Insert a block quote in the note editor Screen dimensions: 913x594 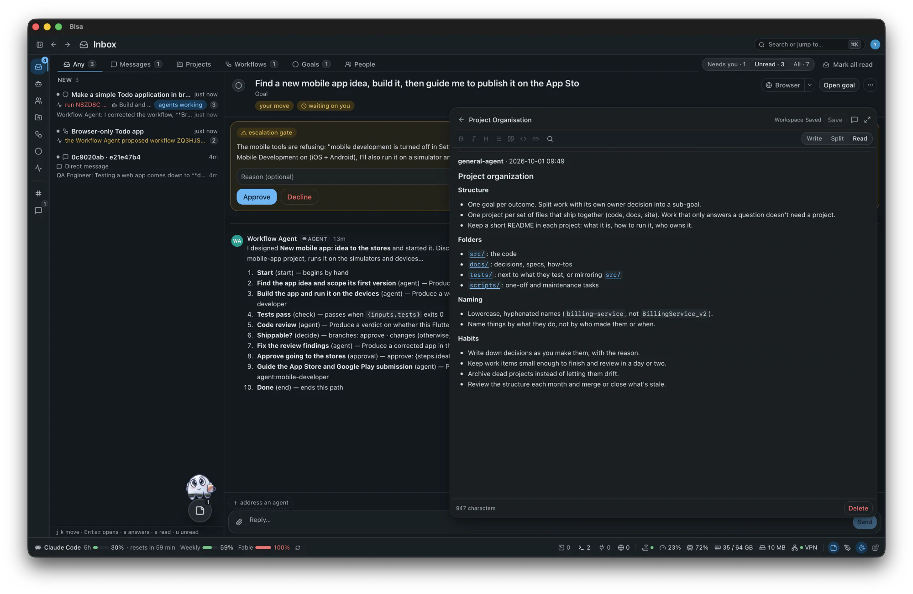point(511,139)
